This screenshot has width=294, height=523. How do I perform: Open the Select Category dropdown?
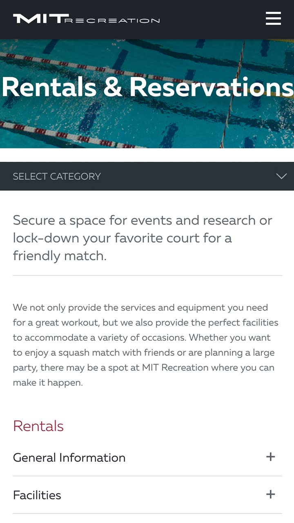click(147, 176)
